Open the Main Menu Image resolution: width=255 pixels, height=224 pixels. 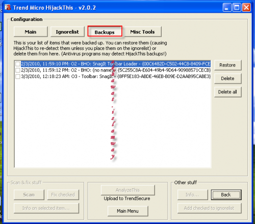127,211
